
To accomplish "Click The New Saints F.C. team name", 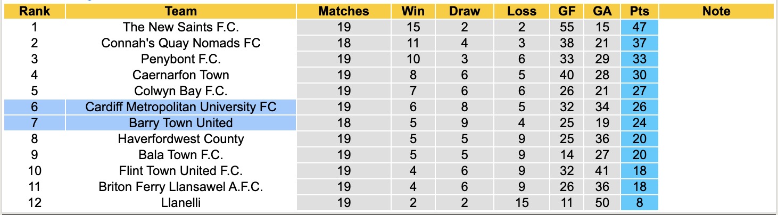I will [181, 27].
